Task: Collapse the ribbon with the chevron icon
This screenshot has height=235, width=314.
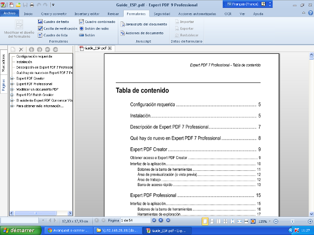Action: 304,13
